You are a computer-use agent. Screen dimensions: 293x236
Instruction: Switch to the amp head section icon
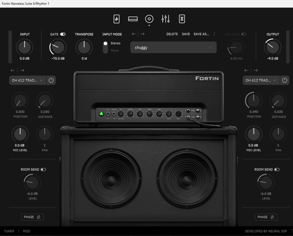[133, 19]
